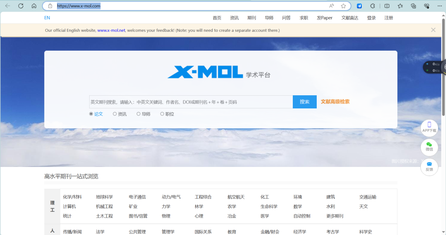Reload the page with the refresh icon
This screenshot has height=235, width=446.
(21, 6)
